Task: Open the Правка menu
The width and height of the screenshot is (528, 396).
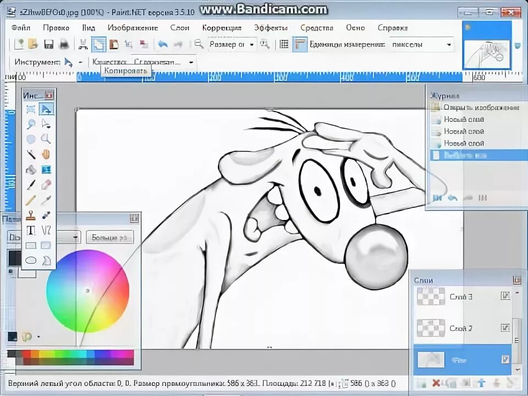Action: [x=56, y=28]
